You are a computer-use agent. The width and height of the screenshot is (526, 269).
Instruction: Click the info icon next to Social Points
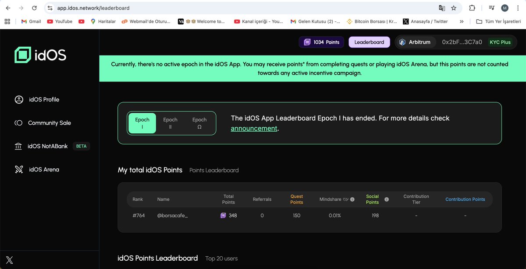point(387,199)
